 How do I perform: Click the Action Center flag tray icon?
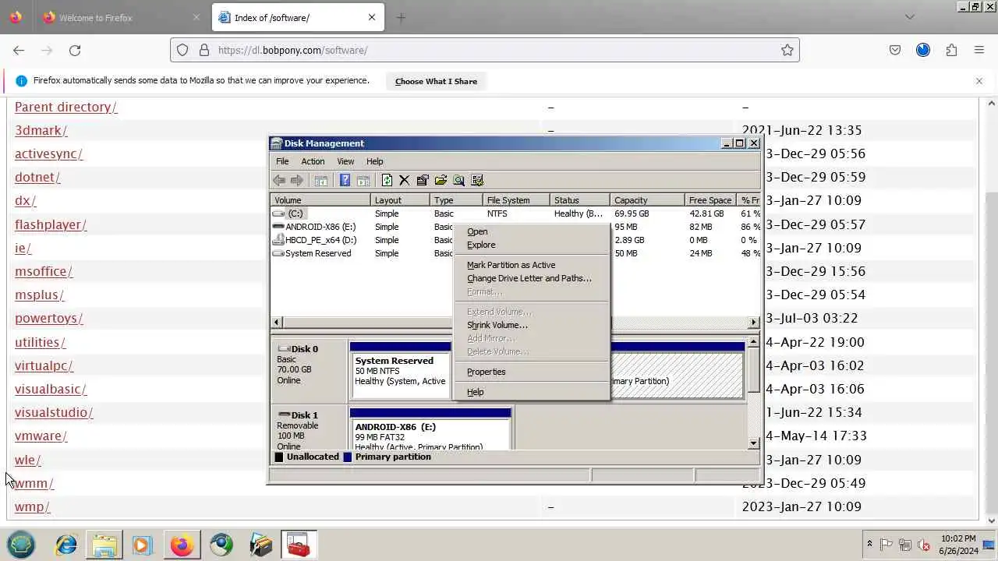[887, 545]
